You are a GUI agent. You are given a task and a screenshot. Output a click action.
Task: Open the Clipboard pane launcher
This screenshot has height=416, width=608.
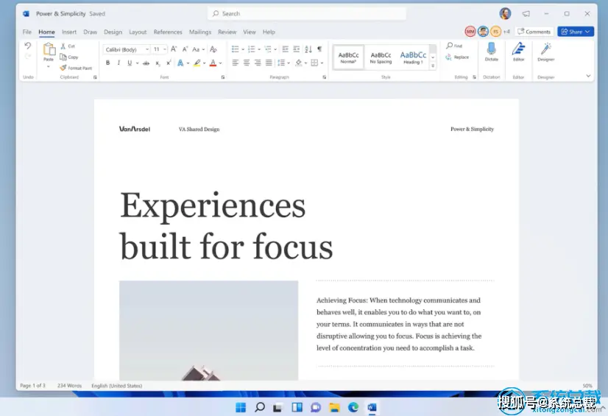95,77
